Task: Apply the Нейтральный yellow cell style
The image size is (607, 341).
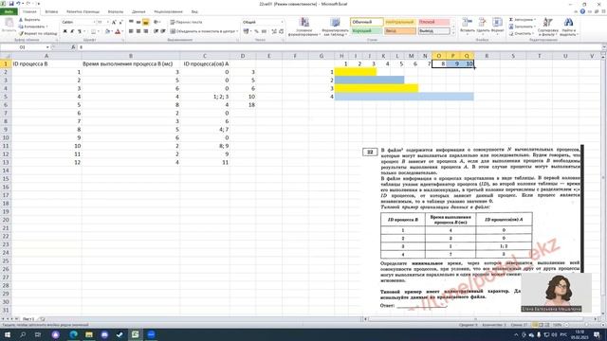Action: point(400,22)
